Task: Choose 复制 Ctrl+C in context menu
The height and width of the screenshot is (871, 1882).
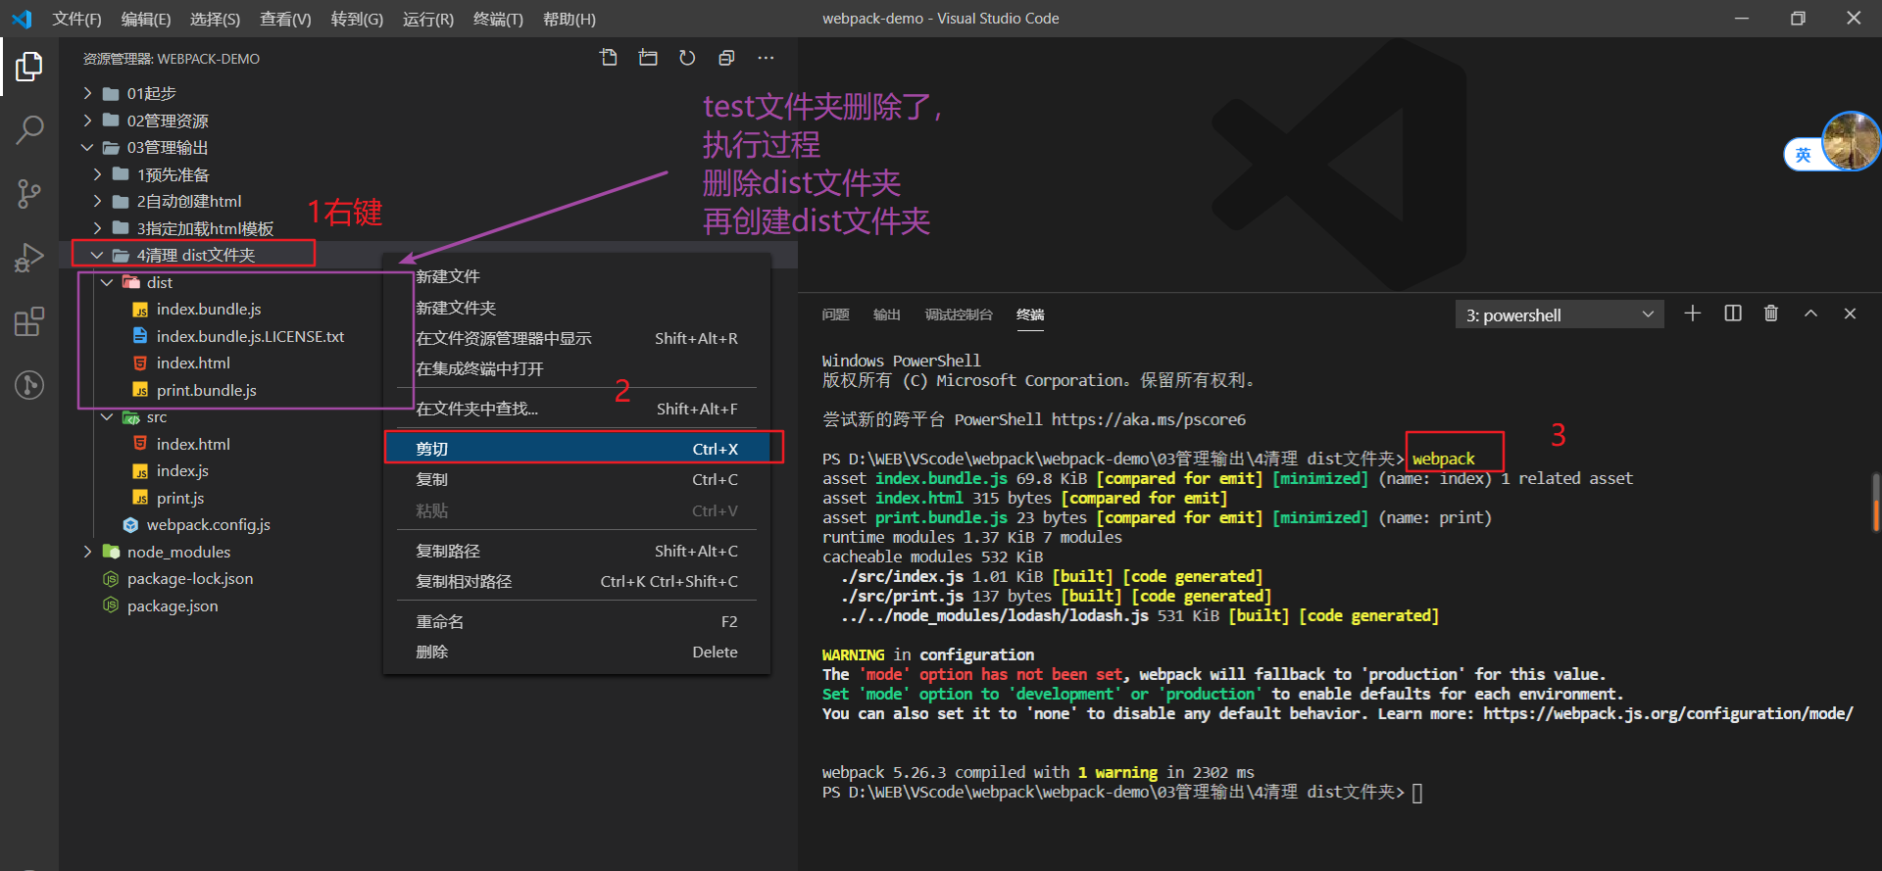Action: click(x=576, y=479)
